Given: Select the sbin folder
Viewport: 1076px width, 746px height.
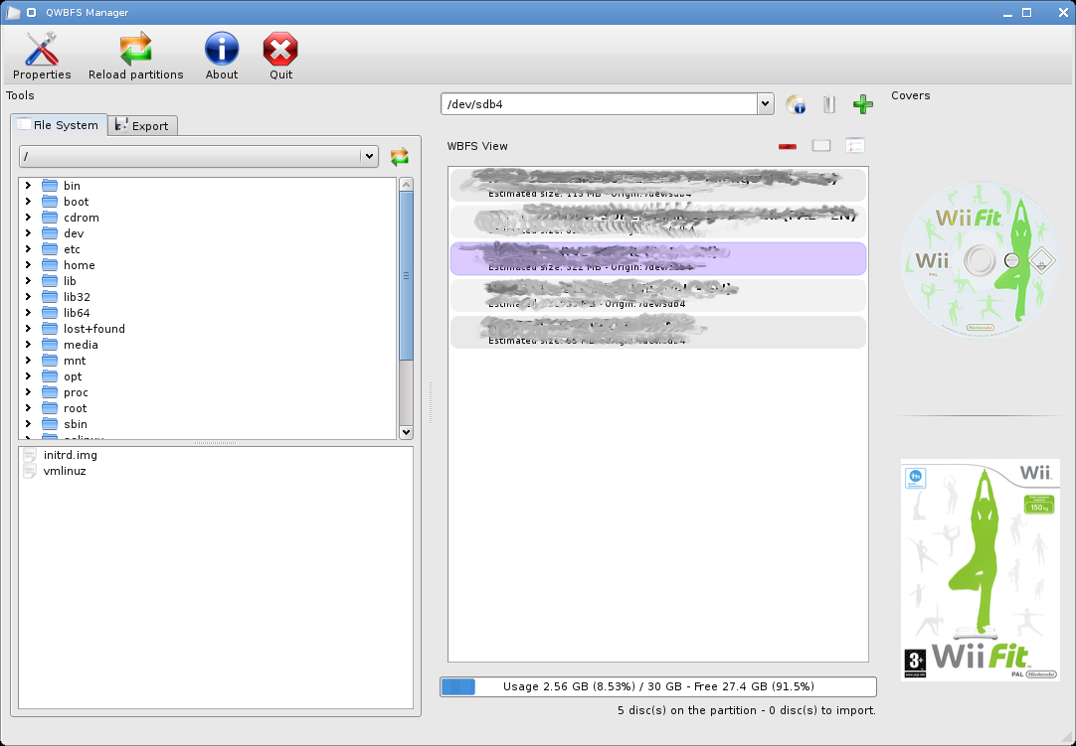Looking at the screenshot, I should (x=76, y=424).
